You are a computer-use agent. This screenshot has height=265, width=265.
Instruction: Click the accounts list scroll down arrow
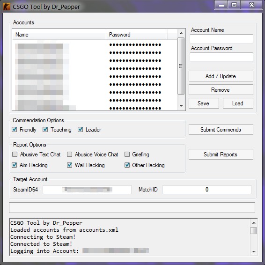point(181,106)
